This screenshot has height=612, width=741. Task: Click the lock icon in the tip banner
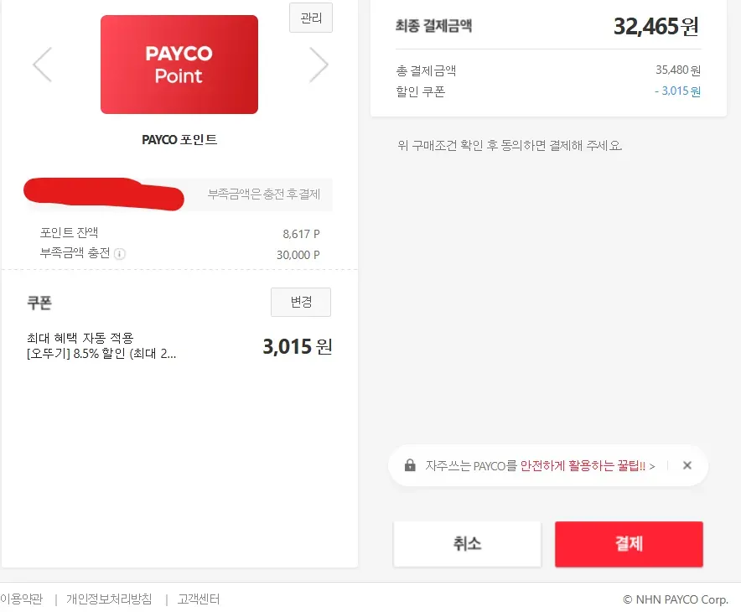[x=410, y=465]
